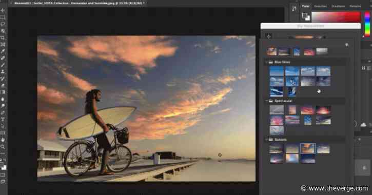Pick a red shade in the color field
372x195 pixels.
[336, 17]
